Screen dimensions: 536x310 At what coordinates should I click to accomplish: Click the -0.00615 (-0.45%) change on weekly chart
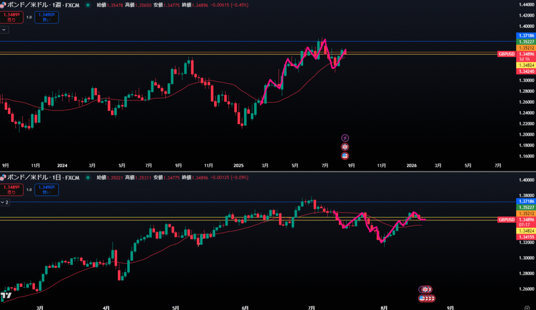point(229,5)
